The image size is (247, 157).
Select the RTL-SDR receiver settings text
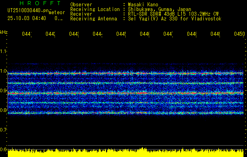[x=173, y=14]
